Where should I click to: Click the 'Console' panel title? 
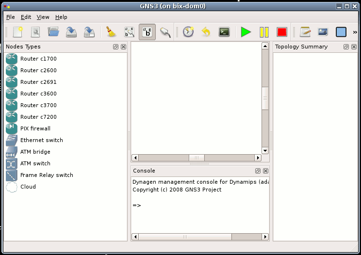click(144, 171)
